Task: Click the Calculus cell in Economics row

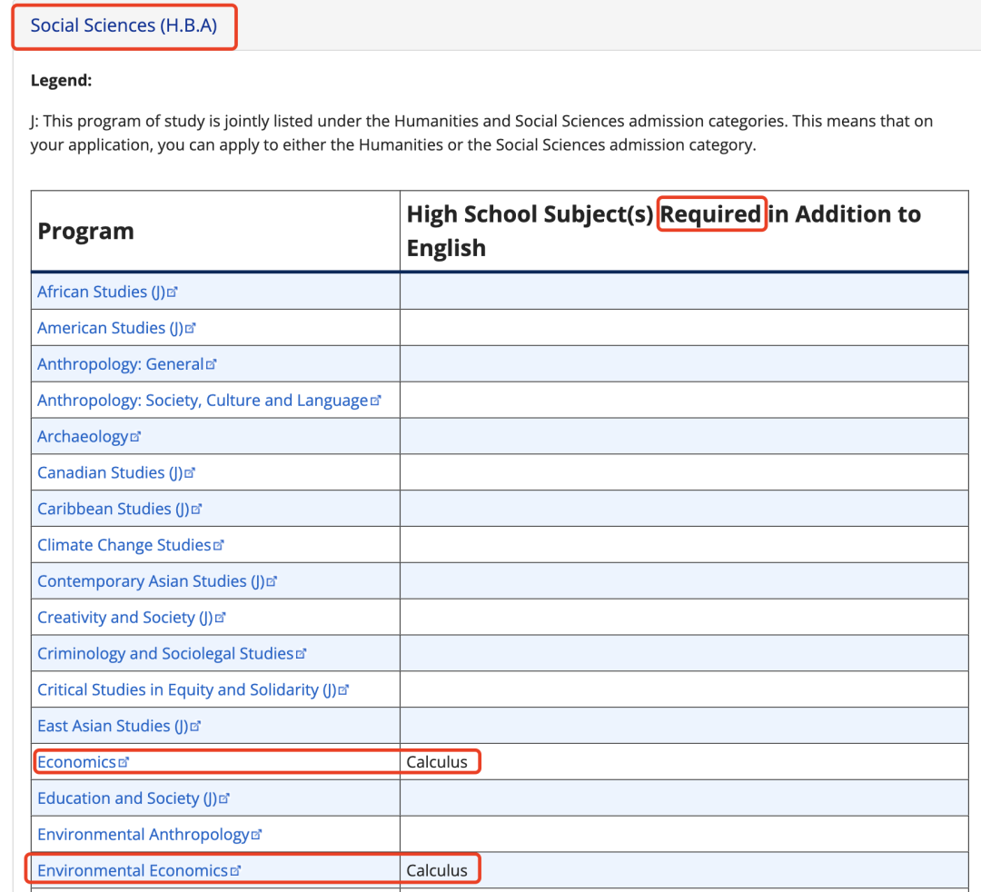Action: (437, 762)
